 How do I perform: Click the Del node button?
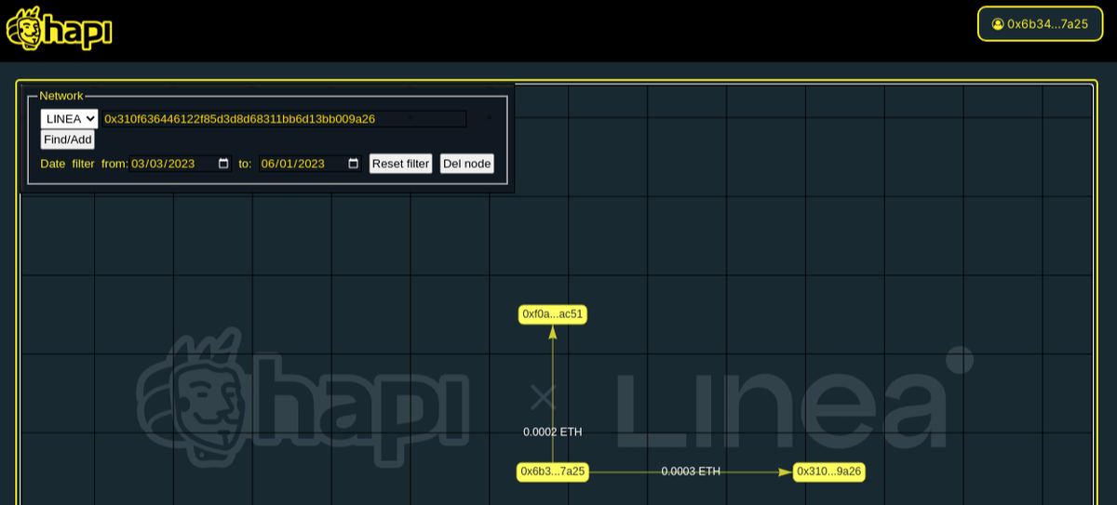coord(466,164)
